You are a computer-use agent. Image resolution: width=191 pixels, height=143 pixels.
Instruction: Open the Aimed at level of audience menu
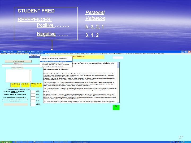19,53
